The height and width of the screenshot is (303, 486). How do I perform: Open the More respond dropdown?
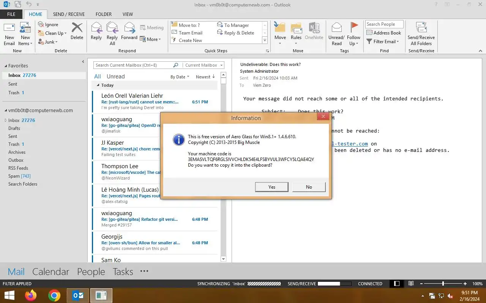pos(150,39)
